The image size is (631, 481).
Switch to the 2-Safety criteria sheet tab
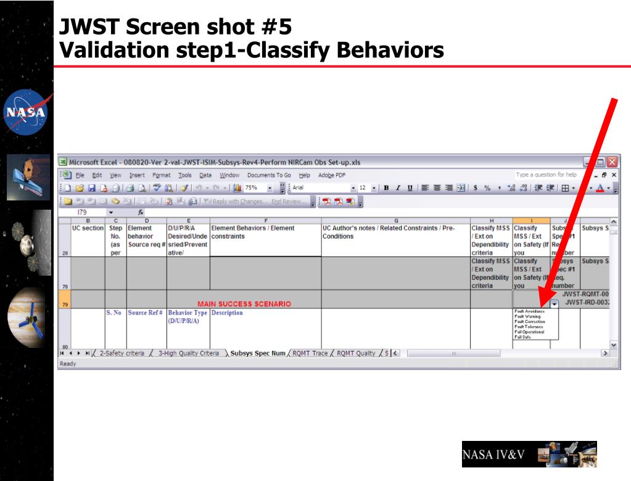coord(122,353)
